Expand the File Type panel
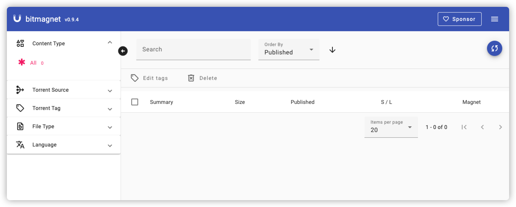The width and height of the screenshot is (516, 207). (64, 126)
